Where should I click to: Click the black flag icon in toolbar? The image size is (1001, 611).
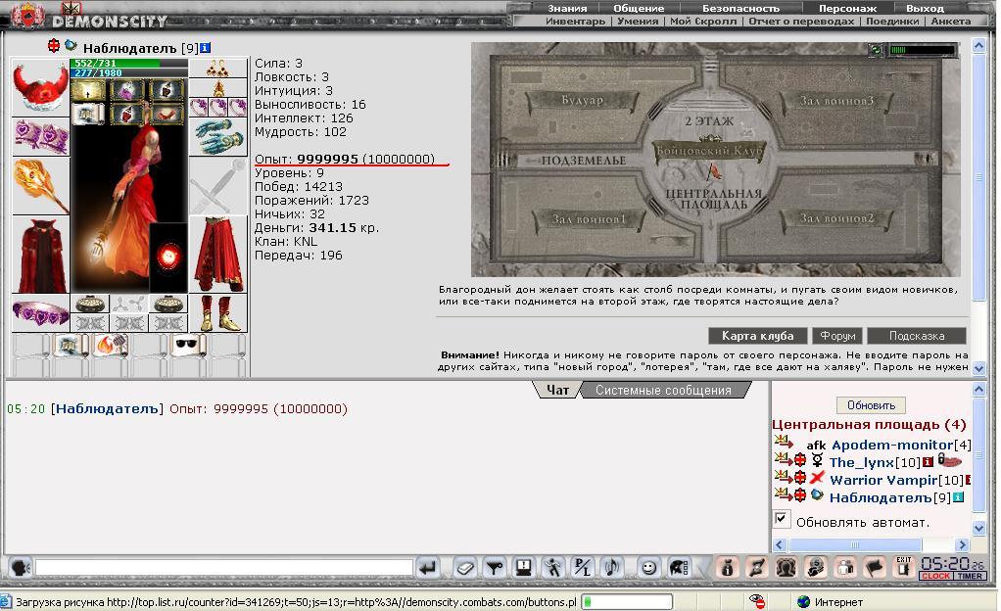875,567
